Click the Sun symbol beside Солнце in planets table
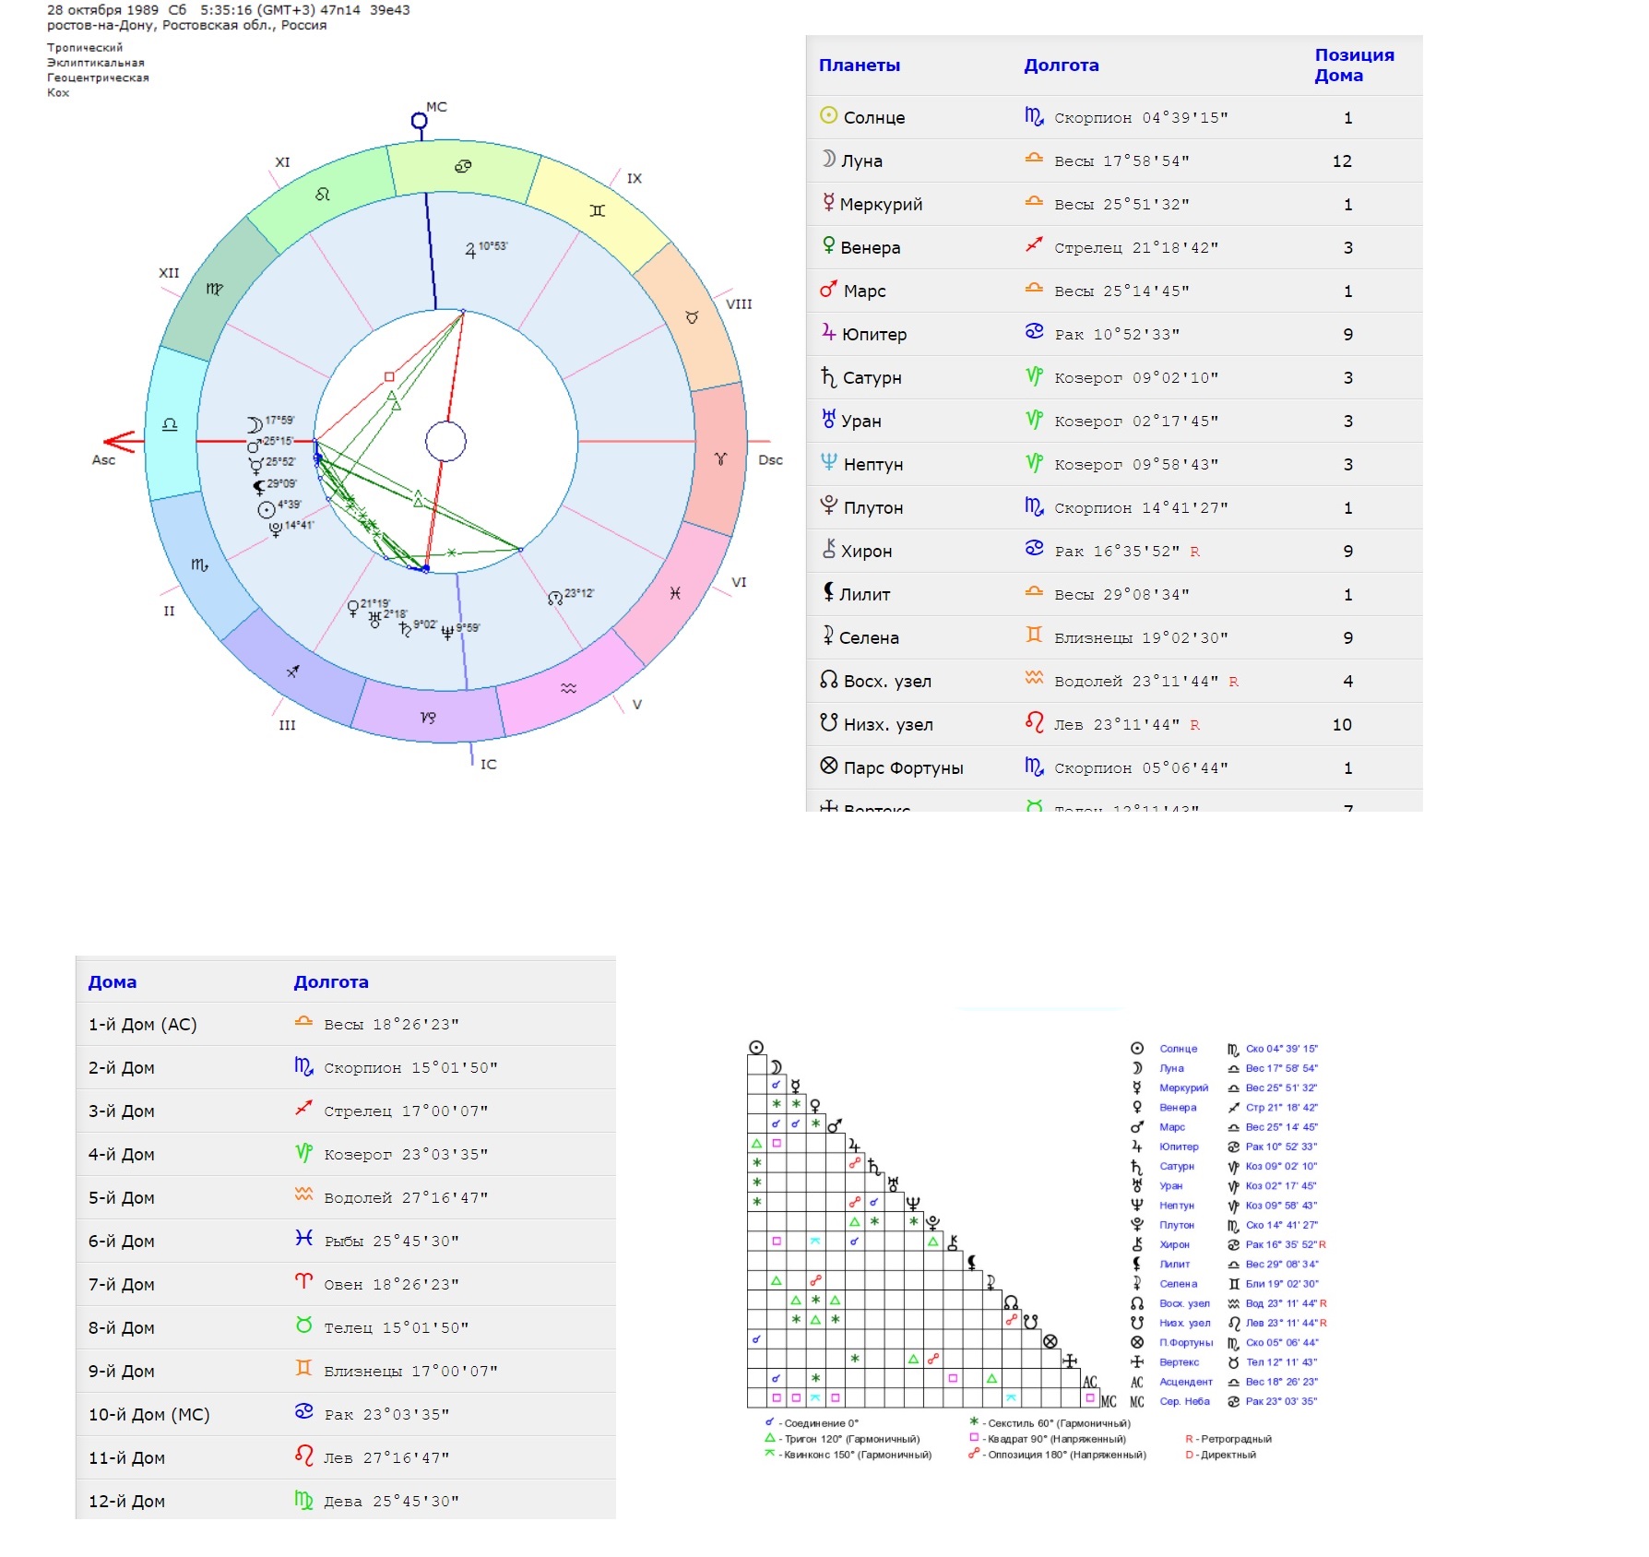The image size is (1649, 1557). click(x=828, y=116)
